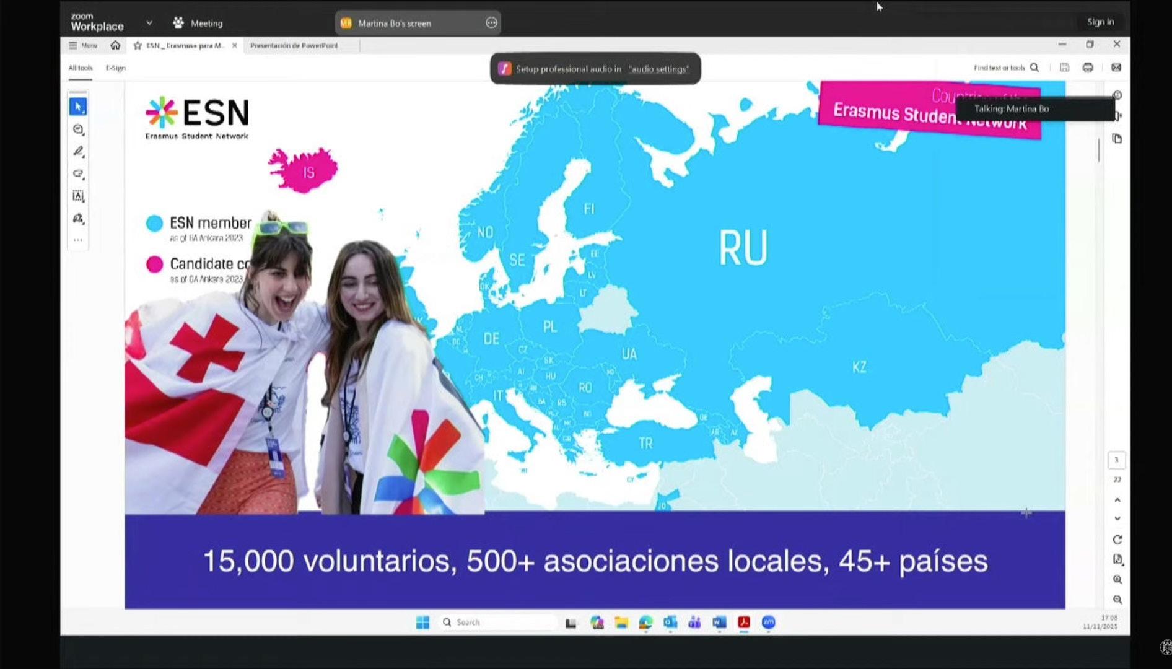The height and width of the screenshot is (669, 1172).
Task: Select the arrow Selection tool in Acrobat
Action: click(78, 107)
